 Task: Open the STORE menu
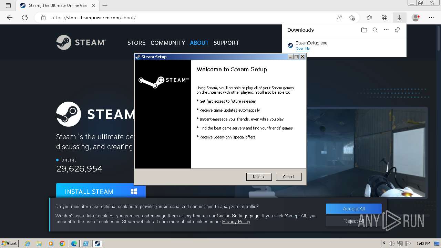(136, 43)
